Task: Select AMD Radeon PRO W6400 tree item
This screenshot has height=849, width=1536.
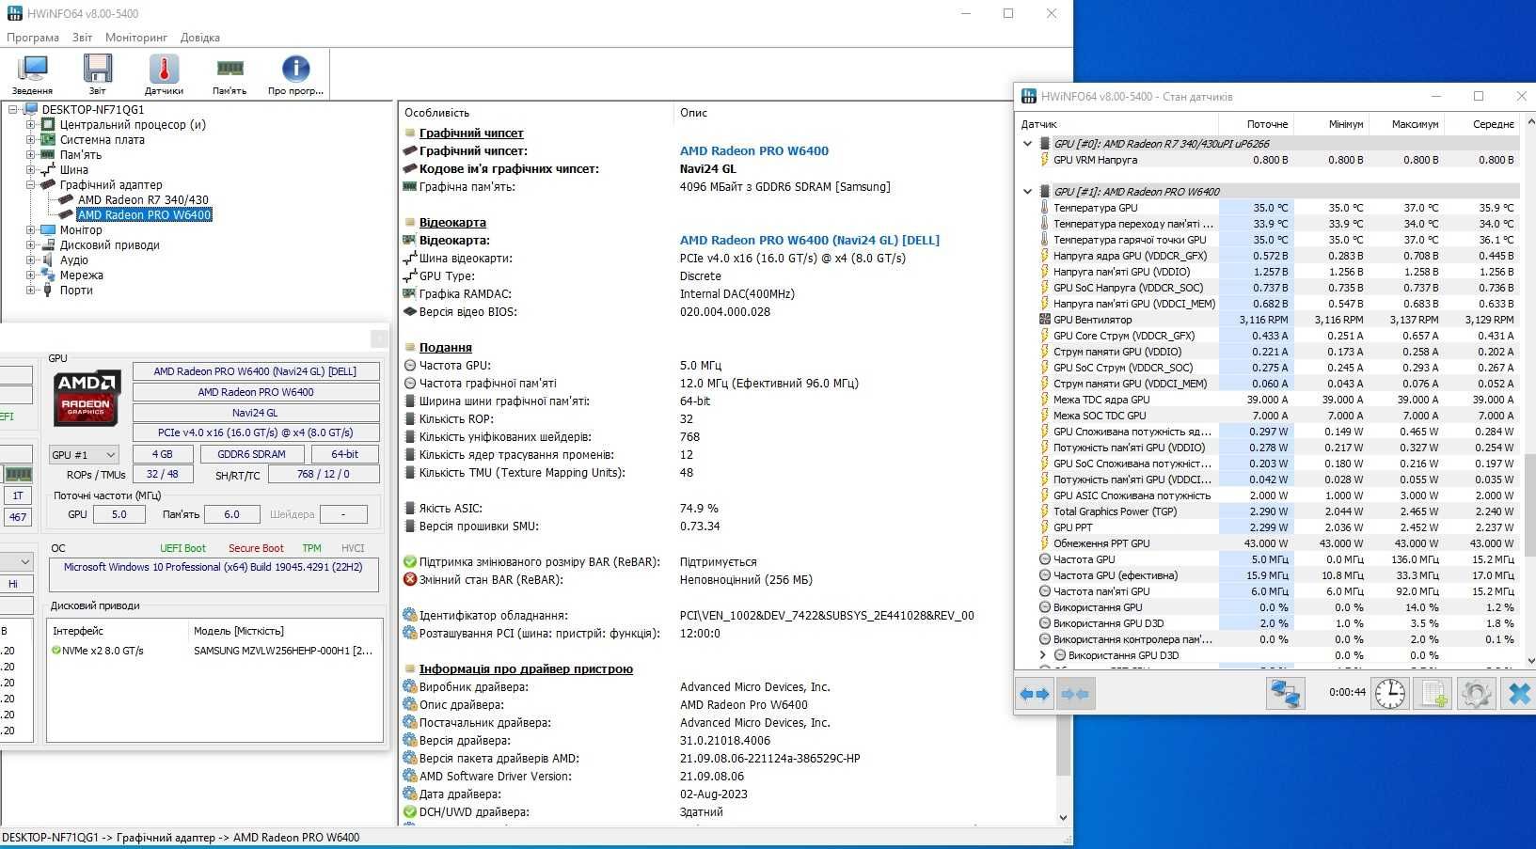Action: point(144,214)
